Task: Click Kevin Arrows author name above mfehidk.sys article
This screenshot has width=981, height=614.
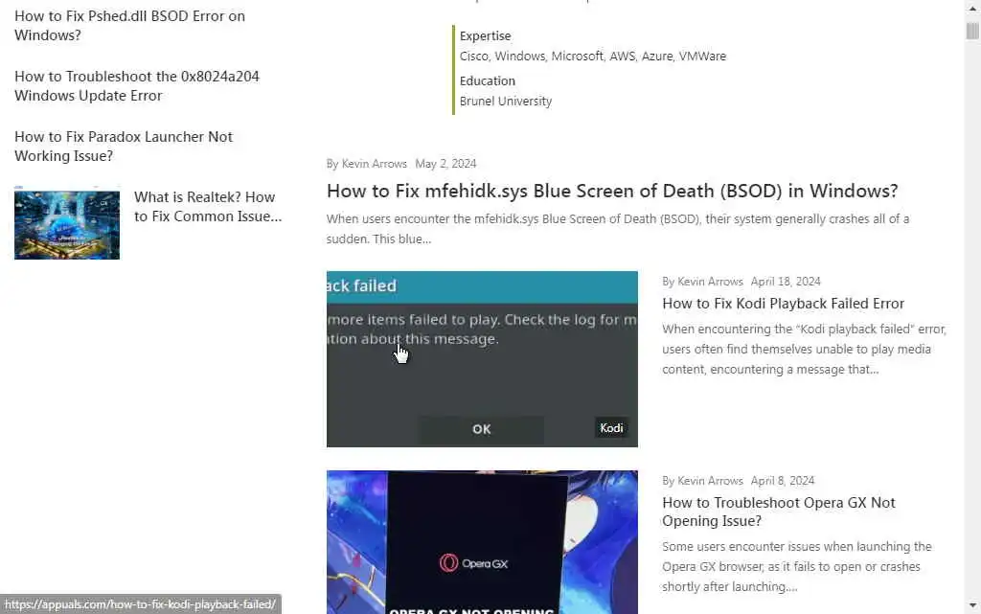Action: coord(375,164)
